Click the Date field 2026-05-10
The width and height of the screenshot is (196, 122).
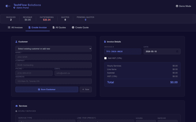(x=162, y=52)
